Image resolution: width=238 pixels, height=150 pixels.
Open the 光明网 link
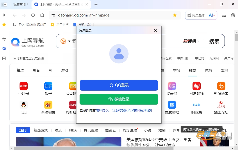pyautogui.click(x=214, y=58)
